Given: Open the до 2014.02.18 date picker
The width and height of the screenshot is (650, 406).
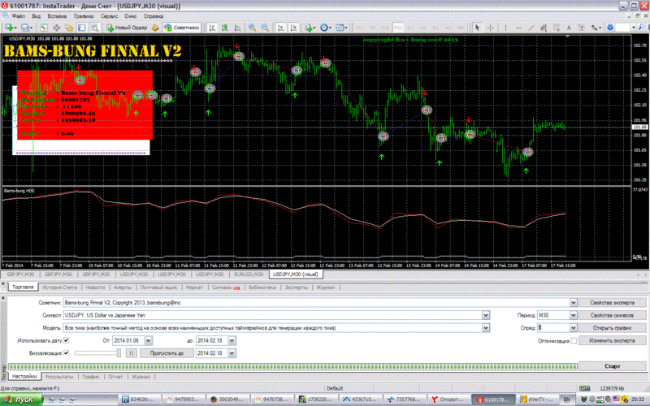Looking at the screenshot, I should (x=232, y=340).
